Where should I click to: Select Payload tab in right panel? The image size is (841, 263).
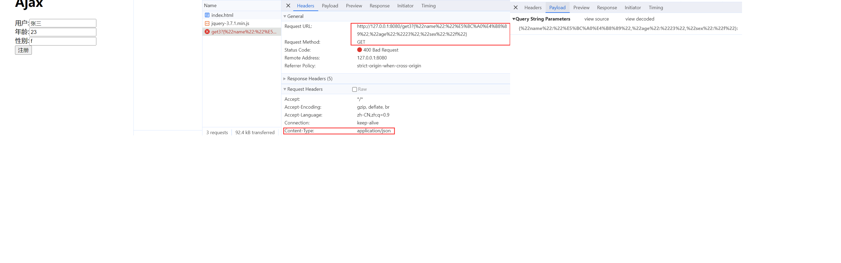(x=557, y=8)
